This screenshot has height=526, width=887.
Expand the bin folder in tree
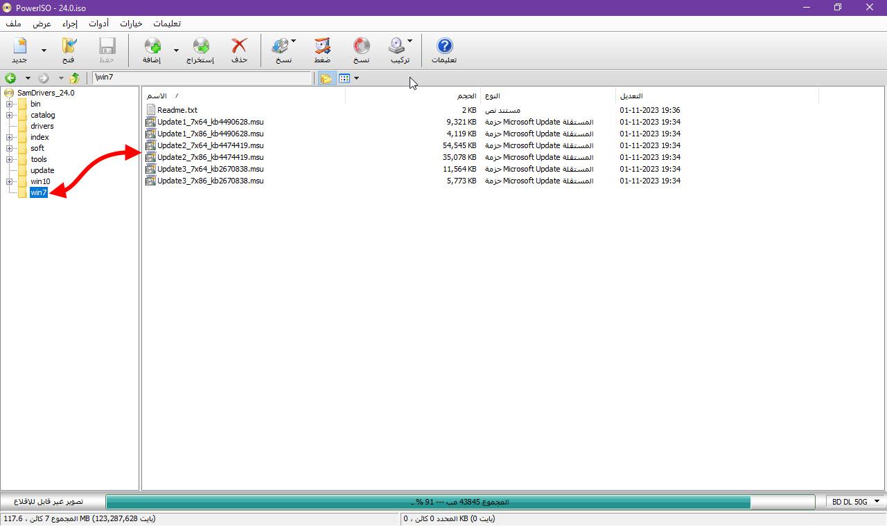point(10,104)
